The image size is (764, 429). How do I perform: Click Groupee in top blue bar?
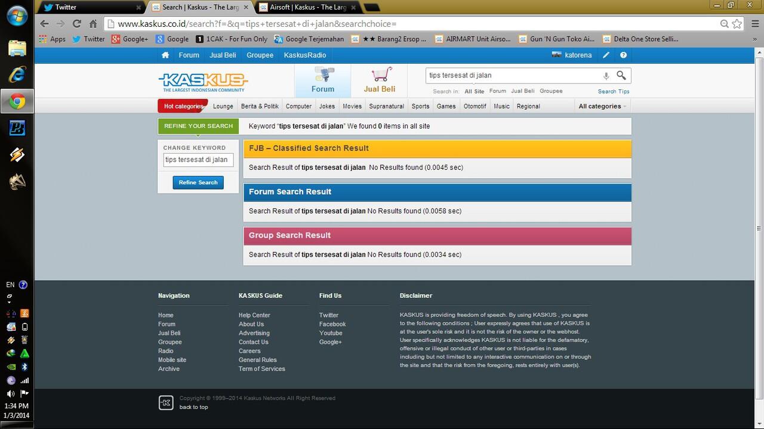(260, 55)
